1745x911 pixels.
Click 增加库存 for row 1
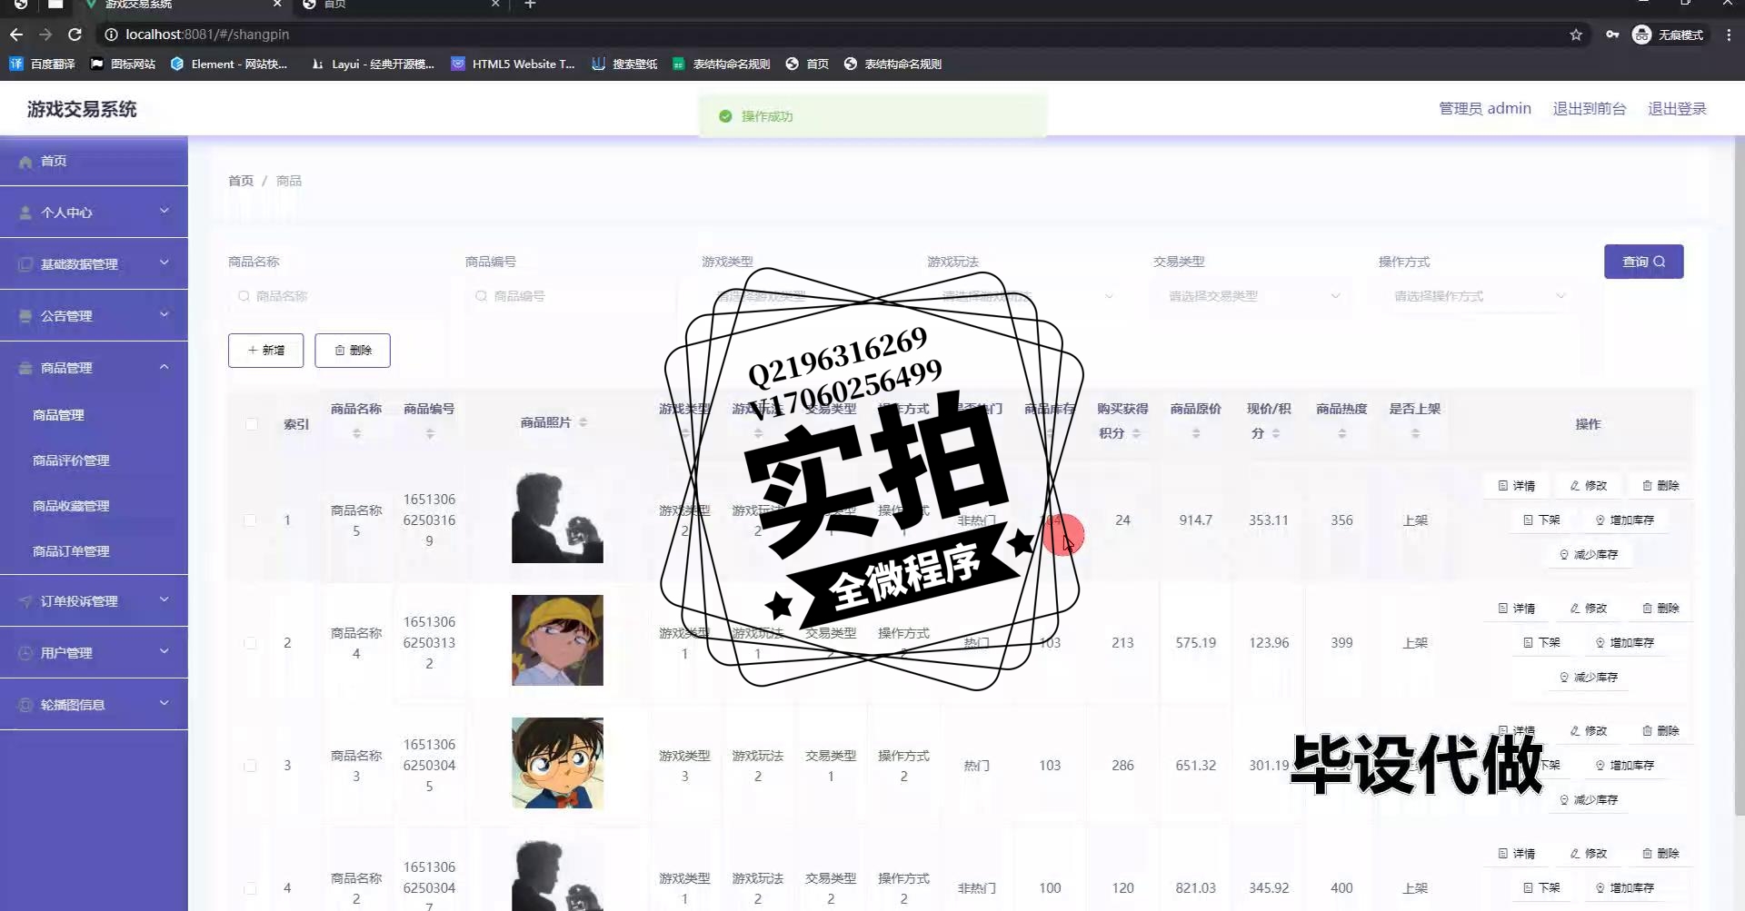(1624, 520)
